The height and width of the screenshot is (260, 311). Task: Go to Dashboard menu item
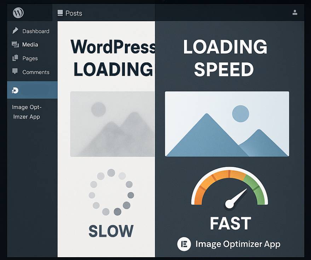coord(36,31)
